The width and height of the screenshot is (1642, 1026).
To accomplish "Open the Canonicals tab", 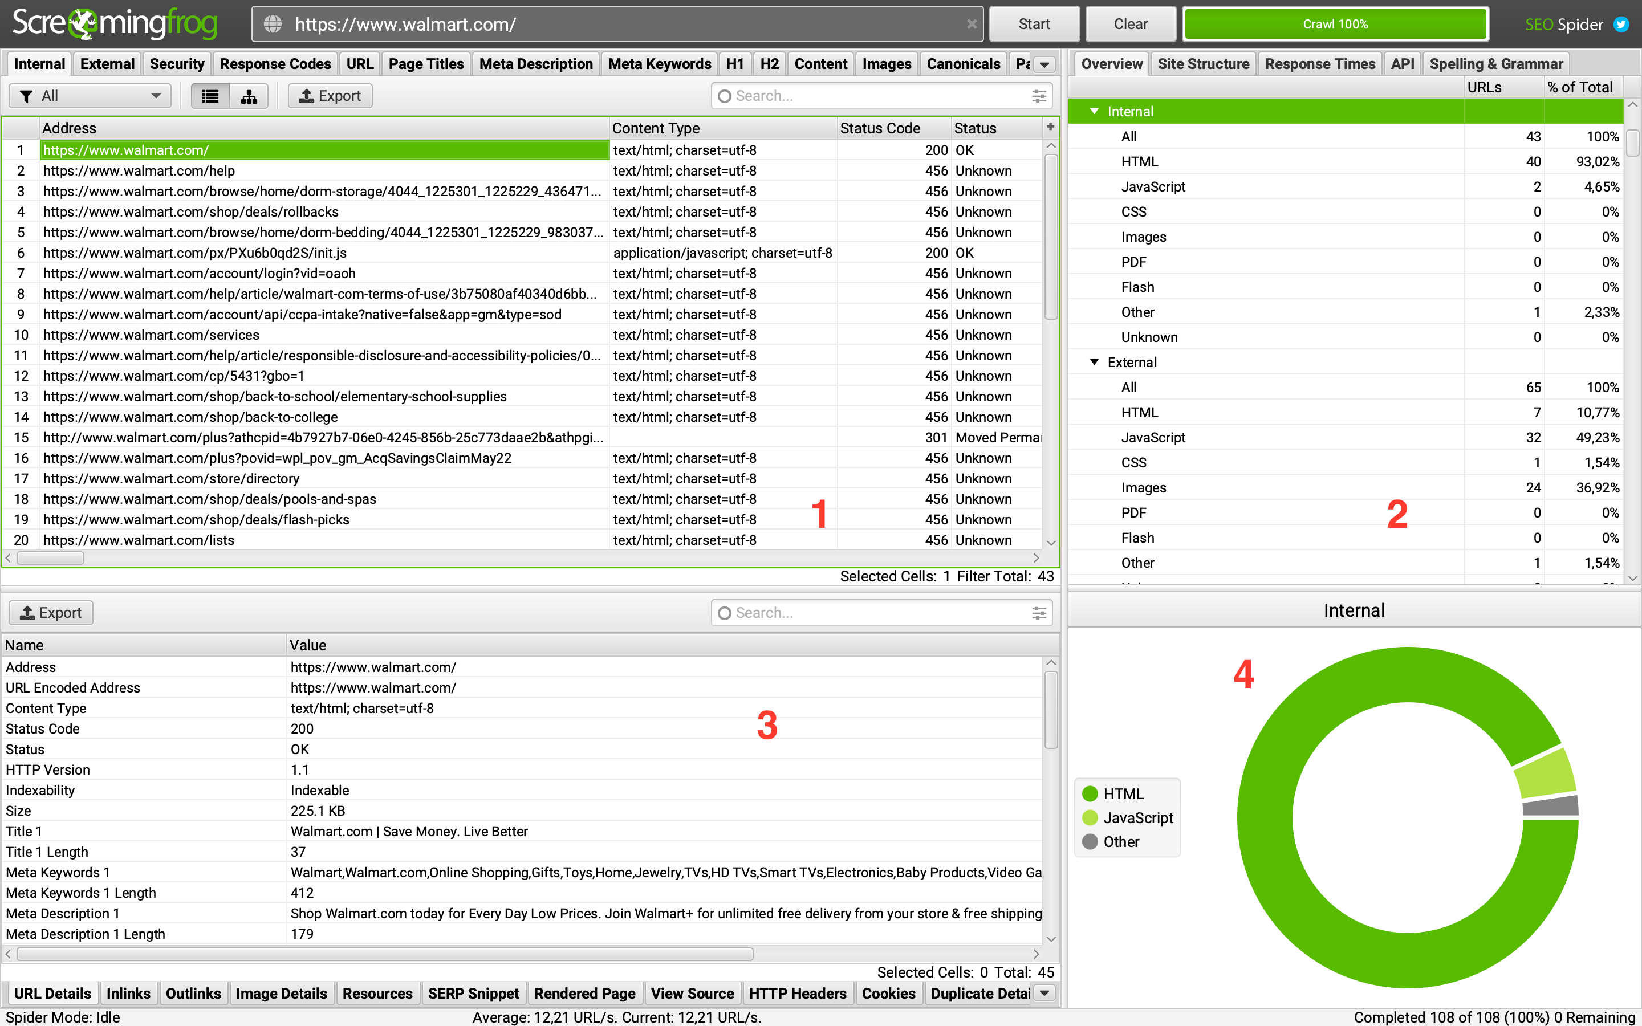I will coord(964,64).
